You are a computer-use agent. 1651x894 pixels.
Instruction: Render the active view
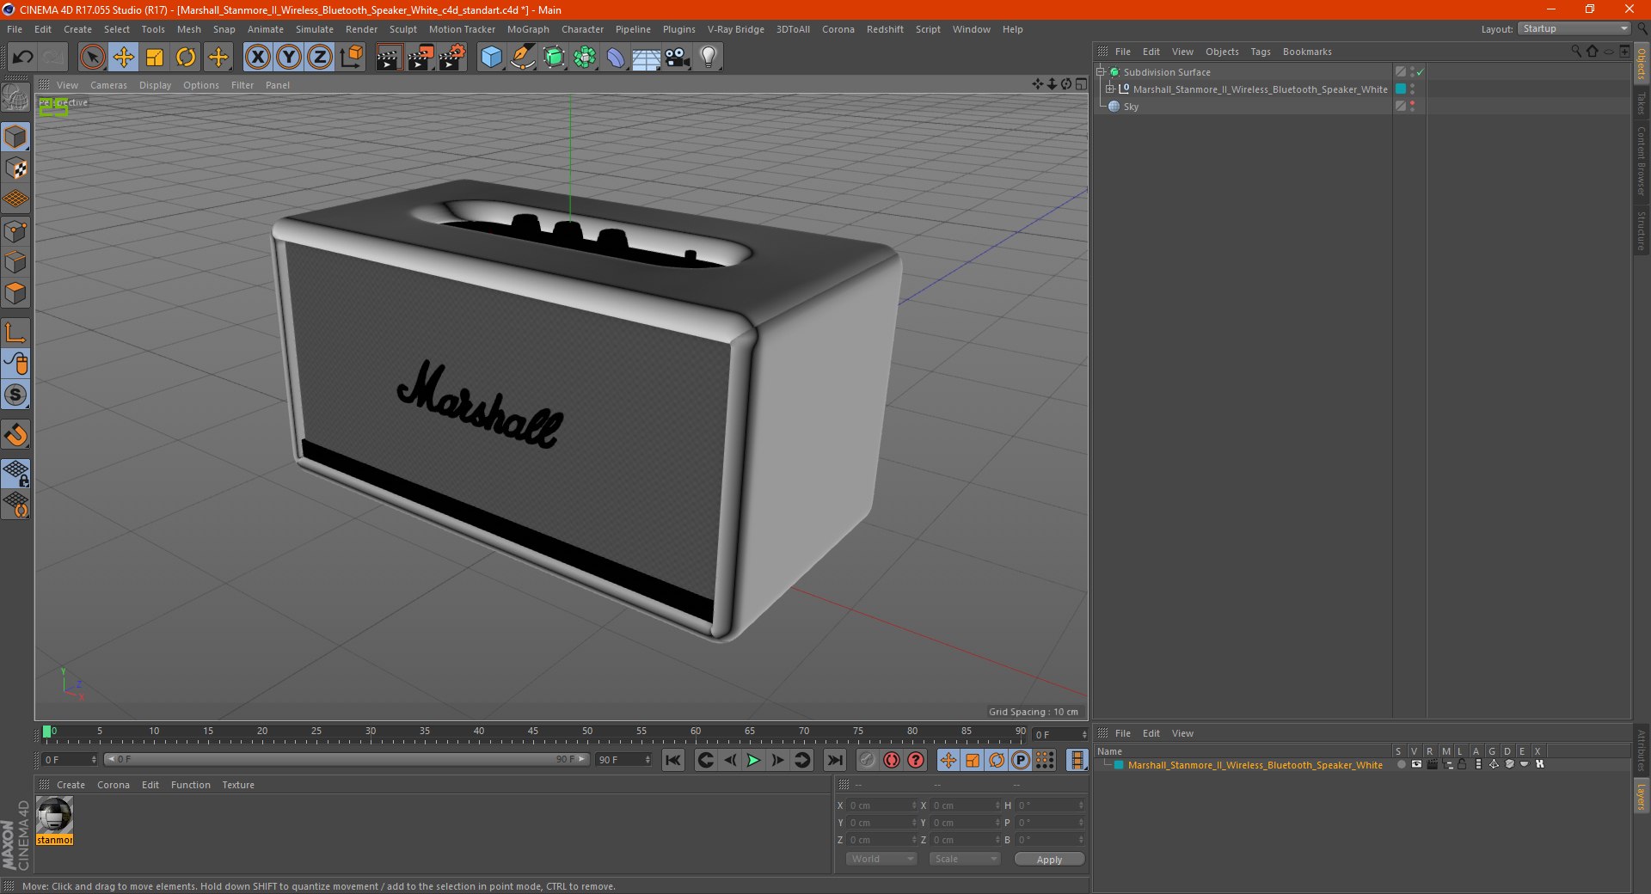[x=389, y=58]
